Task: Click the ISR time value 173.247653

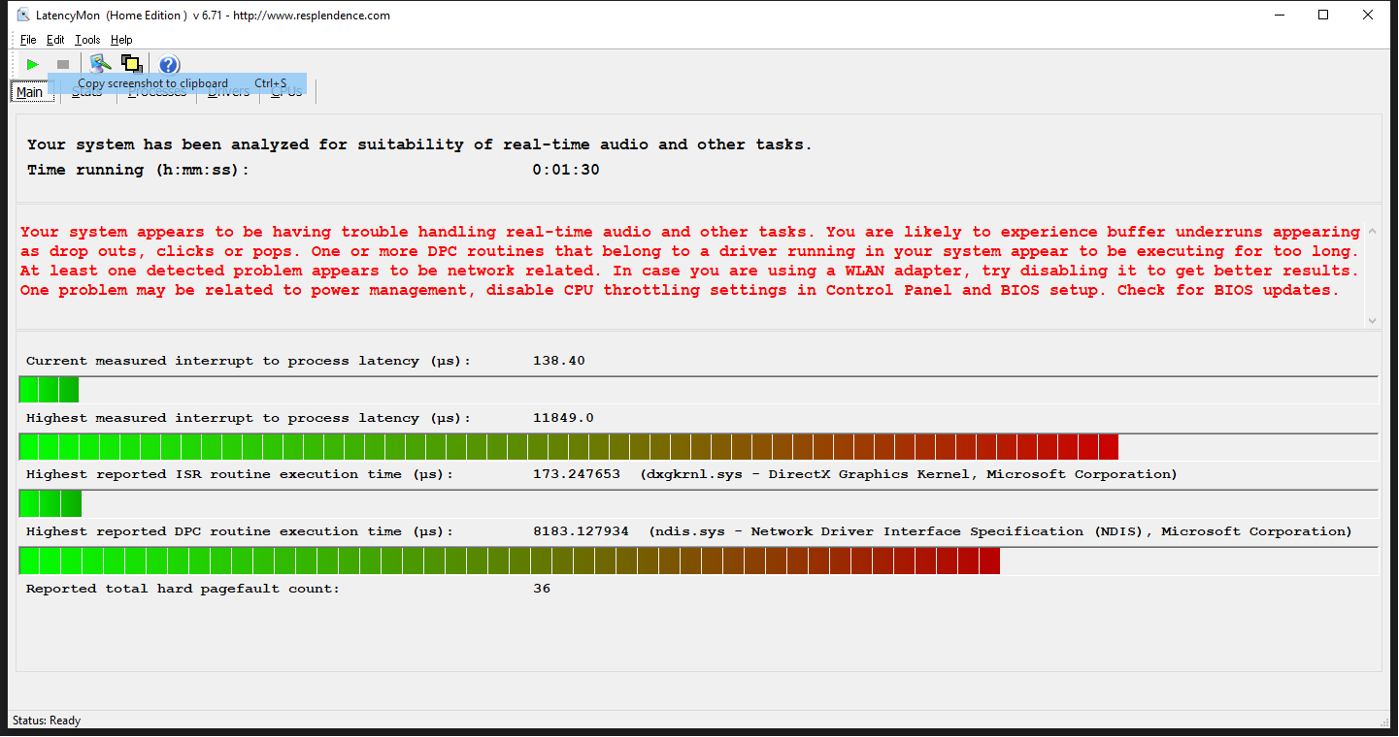Action: (x=577, y=474)
